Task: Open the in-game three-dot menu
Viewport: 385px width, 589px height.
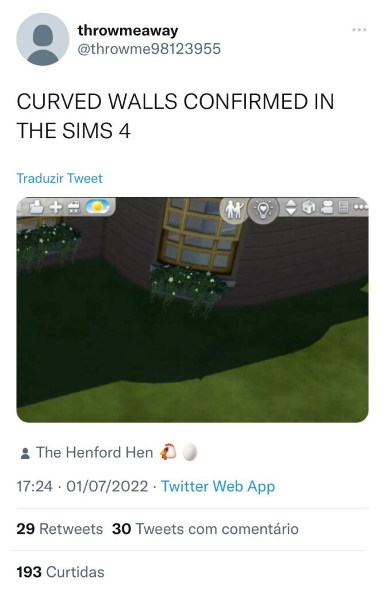Action: tap(360, 207)
